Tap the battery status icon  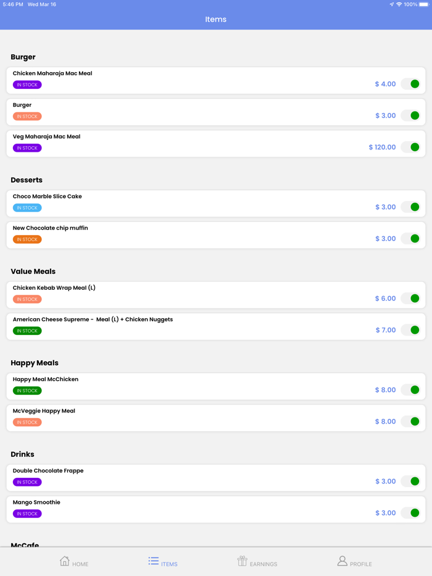click(x=423, y=4)
